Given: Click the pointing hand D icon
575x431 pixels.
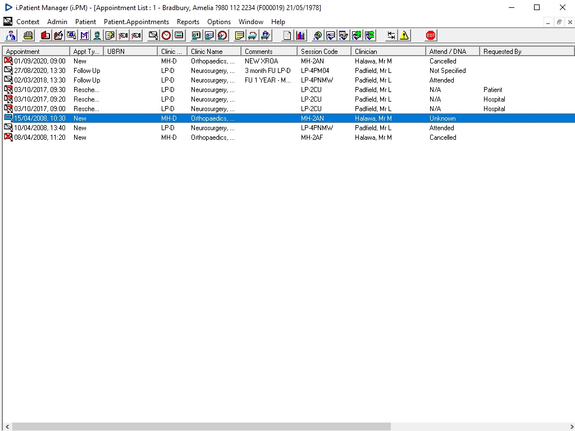Looking at the screenshot, I should click(123, 35).
